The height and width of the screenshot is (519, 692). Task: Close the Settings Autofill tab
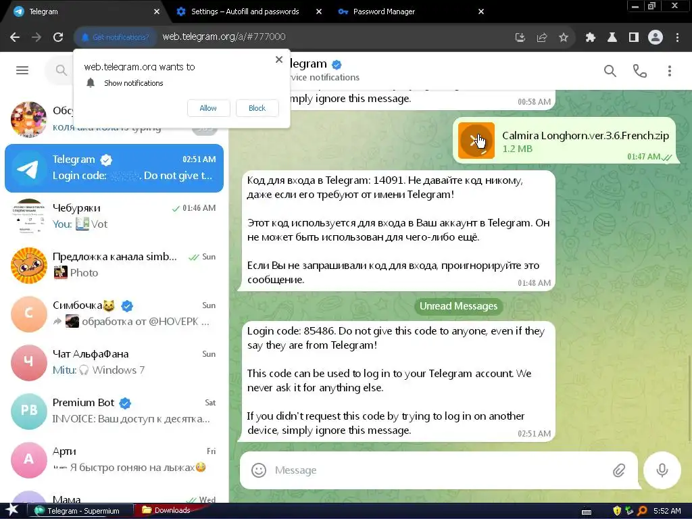[x=319, y=11]
